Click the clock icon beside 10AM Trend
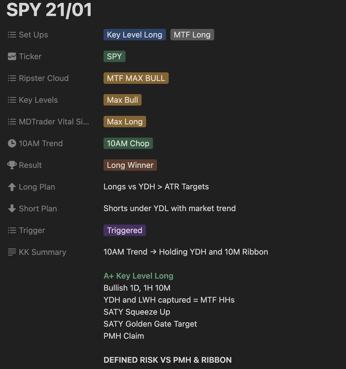Image resolution: width=346 pixels, height=369 pixels. click(12, 143)
